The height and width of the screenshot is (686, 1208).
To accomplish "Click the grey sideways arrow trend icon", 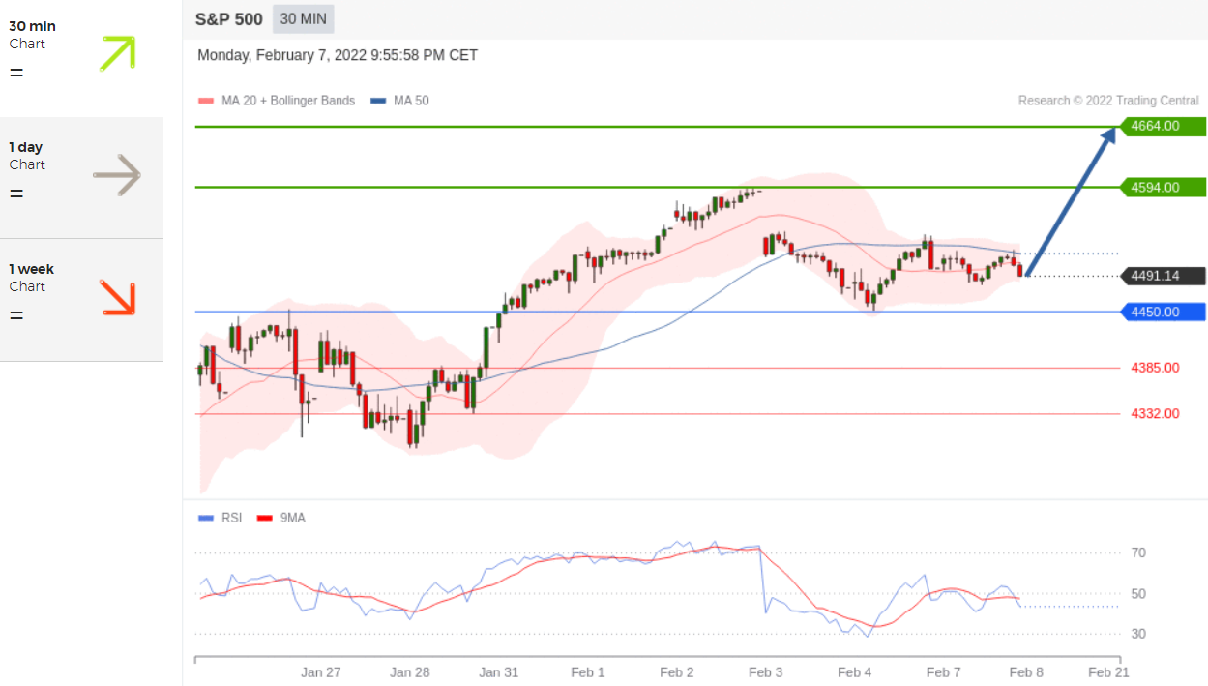I will point(117,175).
